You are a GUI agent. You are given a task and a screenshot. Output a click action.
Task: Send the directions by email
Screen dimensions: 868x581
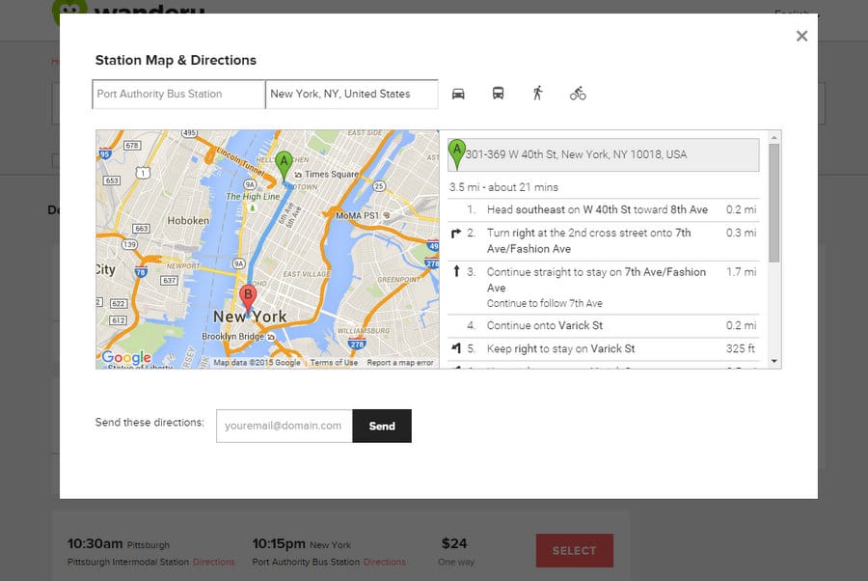coord(382,426)
